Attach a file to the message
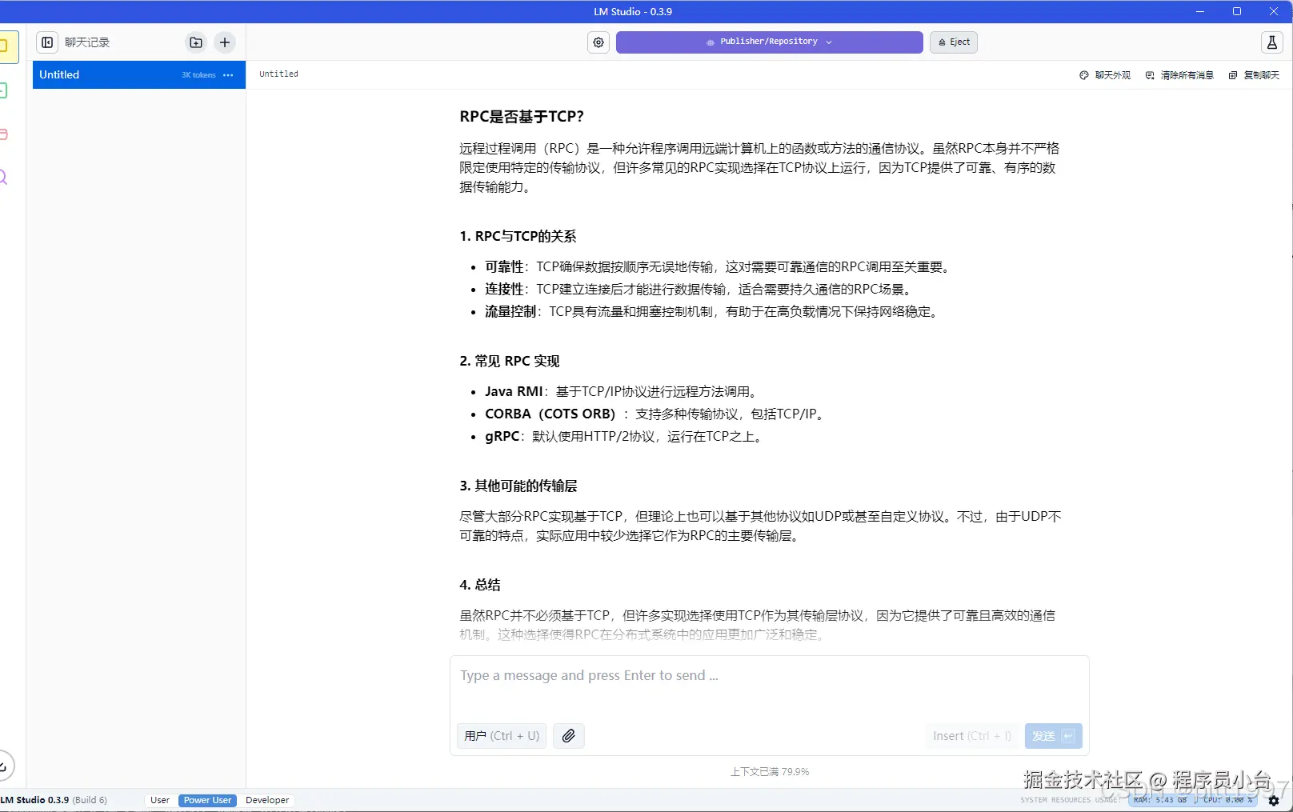 point(568,736)
